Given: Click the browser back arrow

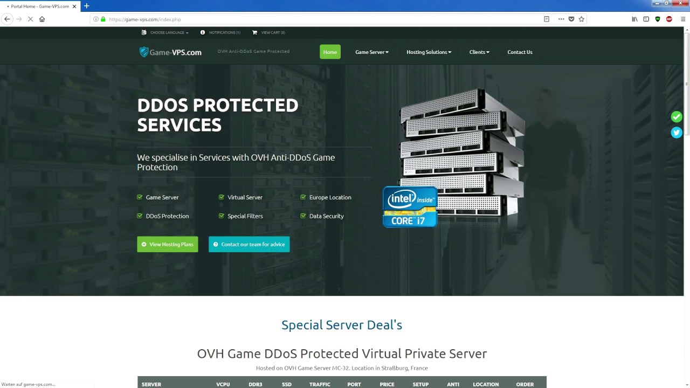Looking at the screenshot, I should point(7,19).
